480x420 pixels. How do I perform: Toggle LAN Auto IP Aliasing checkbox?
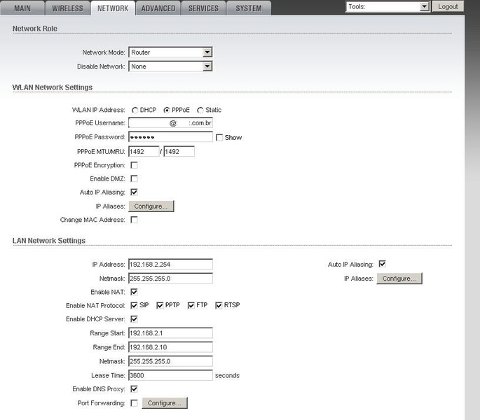[x=383, y=264]
